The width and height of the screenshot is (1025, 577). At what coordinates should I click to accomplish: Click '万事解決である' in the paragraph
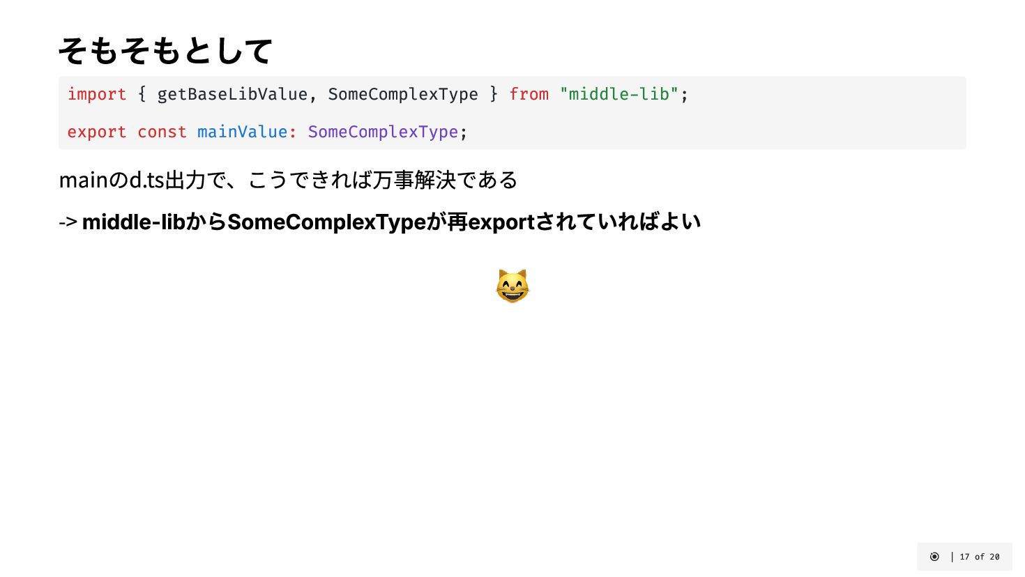pos(445,180)
